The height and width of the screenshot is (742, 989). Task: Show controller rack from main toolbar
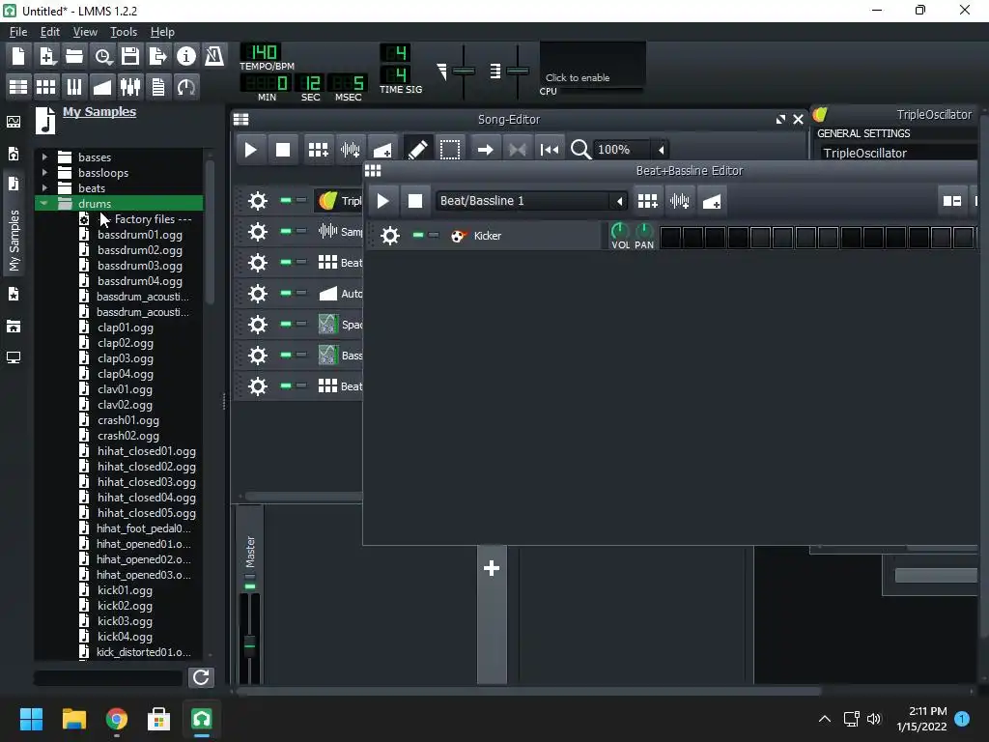[186, 86]
